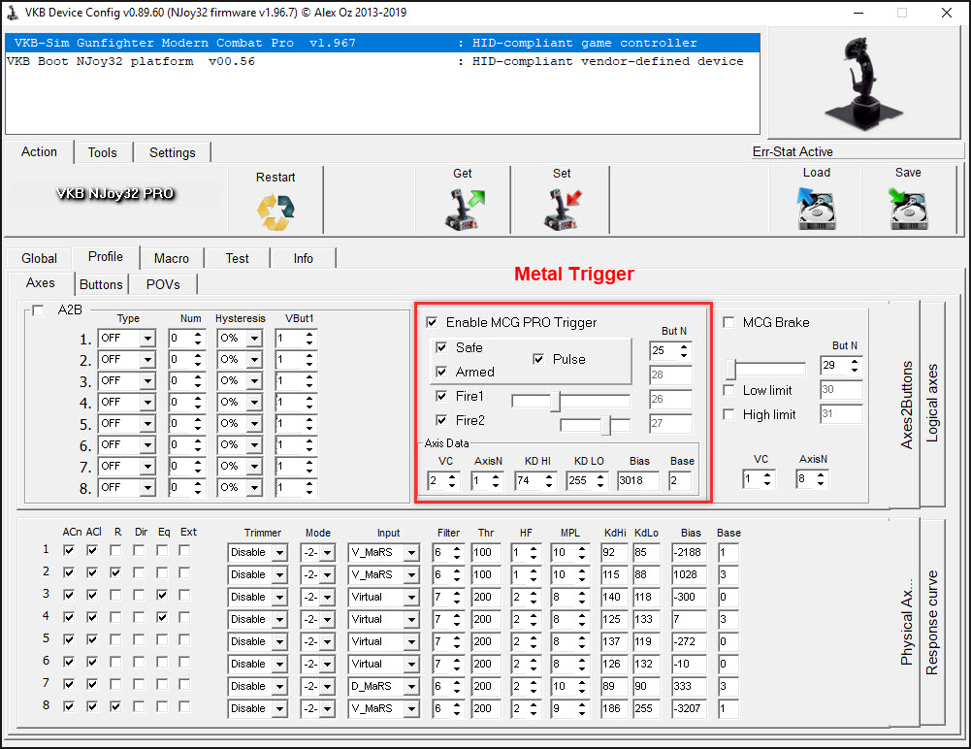The height and width of the screenshot is (749, 971).
Task: Toggle axis 3 Eq checkbox
Action: point(162,595)
